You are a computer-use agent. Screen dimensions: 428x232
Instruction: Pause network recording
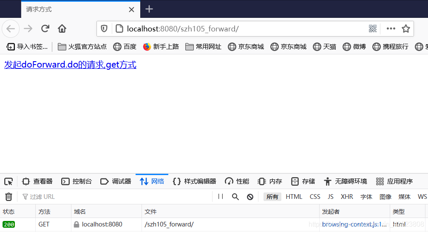pyautogui.click(x=221, y=196)
